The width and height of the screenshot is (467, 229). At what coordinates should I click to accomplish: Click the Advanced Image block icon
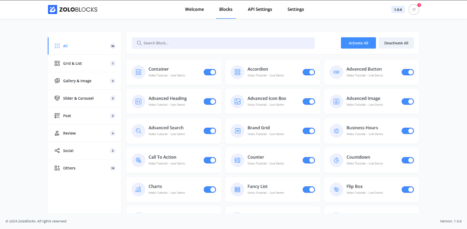coord(336,102)
